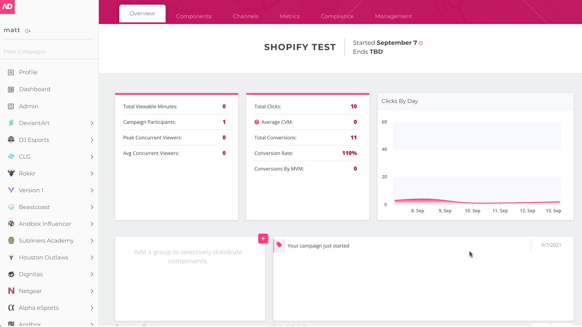Viewport: 582px width, 327px height.
Task: Click the Netgear campaign icon
Action: pos(11,291)
